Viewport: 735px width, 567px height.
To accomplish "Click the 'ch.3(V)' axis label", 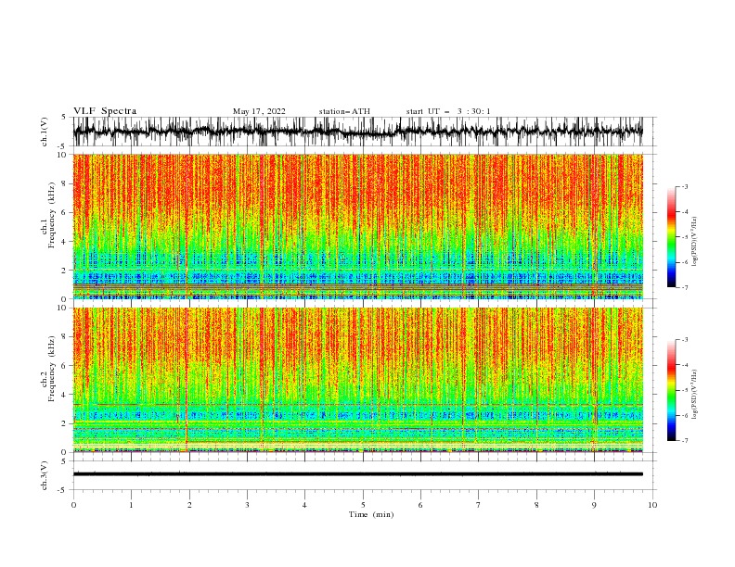I will point(45,475).
